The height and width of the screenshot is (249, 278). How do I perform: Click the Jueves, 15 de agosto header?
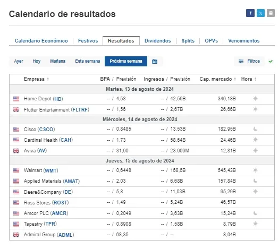coord(140,161)
